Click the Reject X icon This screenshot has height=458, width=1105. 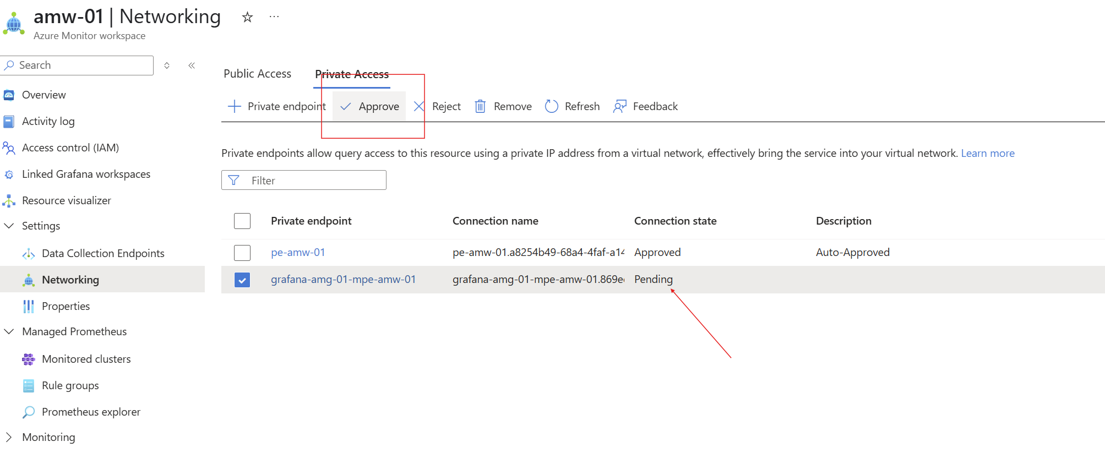coord(419,106)
